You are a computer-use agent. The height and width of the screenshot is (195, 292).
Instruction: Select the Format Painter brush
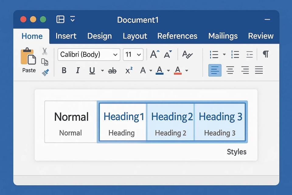(45, 73)
